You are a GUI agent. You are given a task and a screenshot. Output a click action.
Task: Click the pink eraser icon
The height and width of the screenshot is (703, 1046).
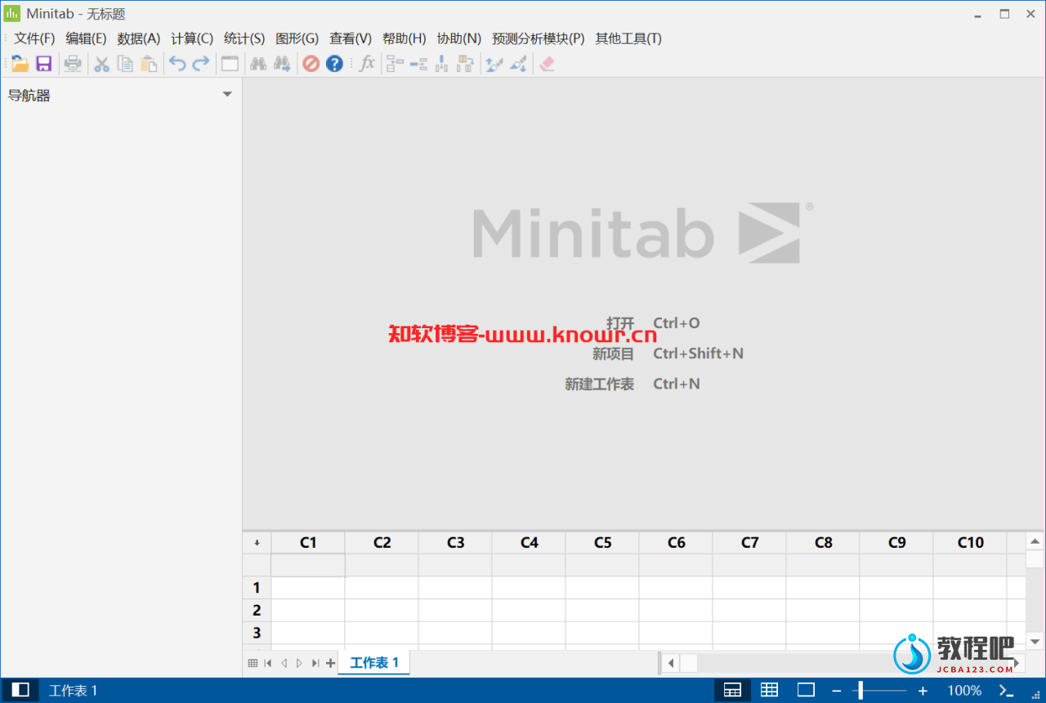coord(548,64)
